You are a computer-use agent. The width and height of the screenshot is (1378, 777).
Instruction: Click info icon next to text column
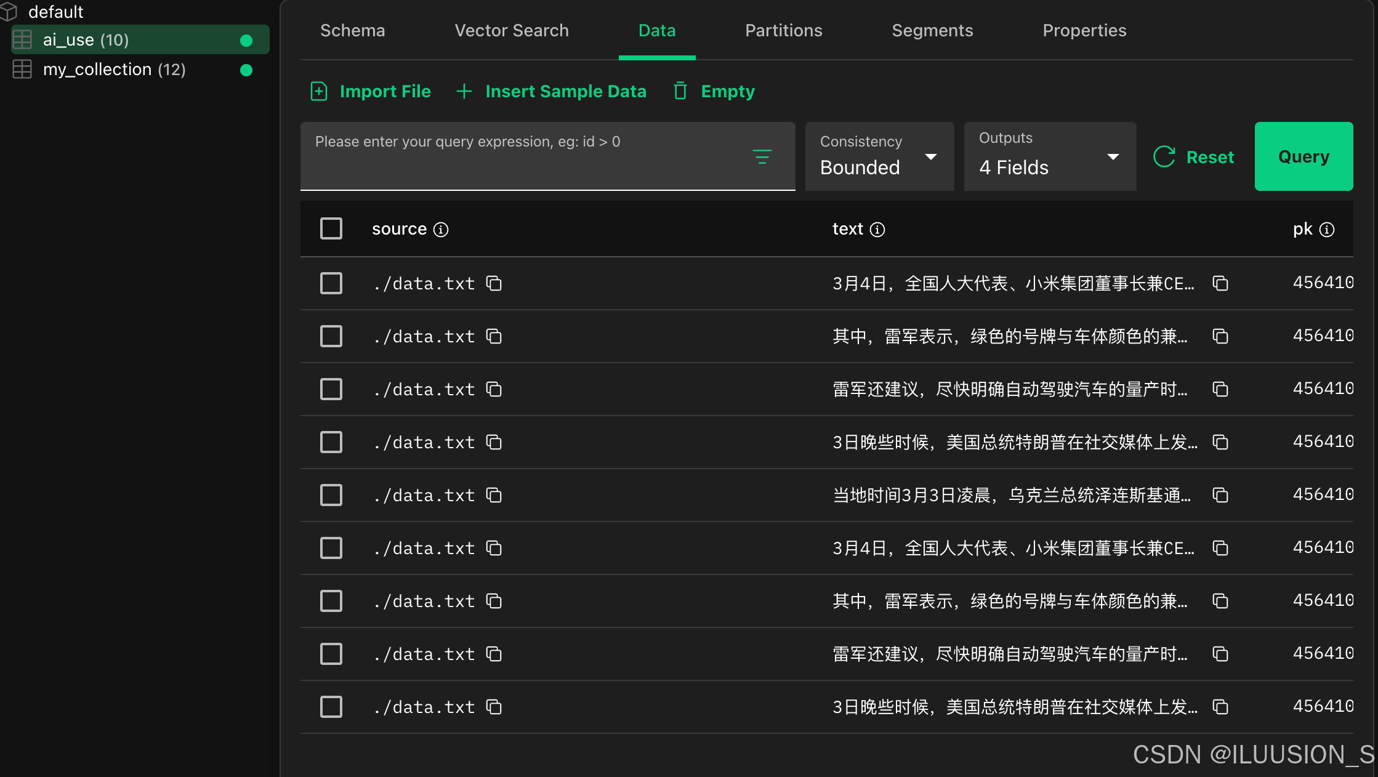[x=877, y=230]
